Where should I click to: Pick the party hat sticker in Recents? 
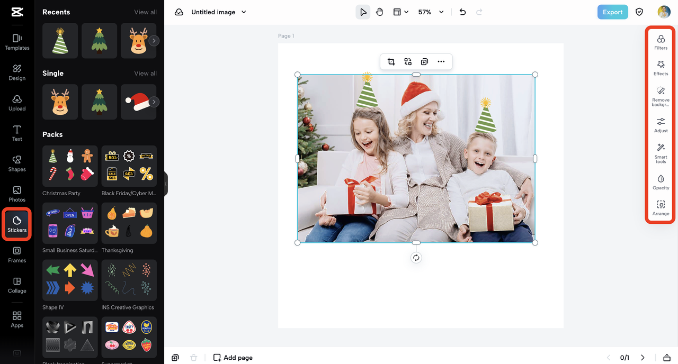pyautogui.click(x=60, y=41)
